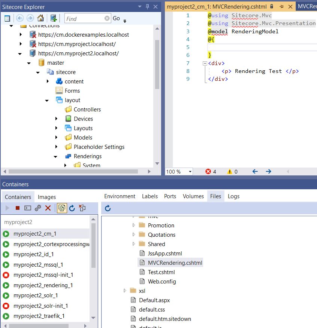Viewport: 317px width, 328px height.
Task: Go to Home in Sitecore Explorer toolbar
Action: 40,18
